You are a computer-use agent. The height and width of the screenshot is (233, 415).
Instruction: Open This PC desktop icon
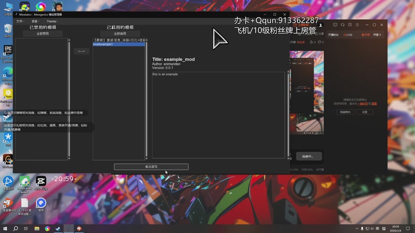8,8
